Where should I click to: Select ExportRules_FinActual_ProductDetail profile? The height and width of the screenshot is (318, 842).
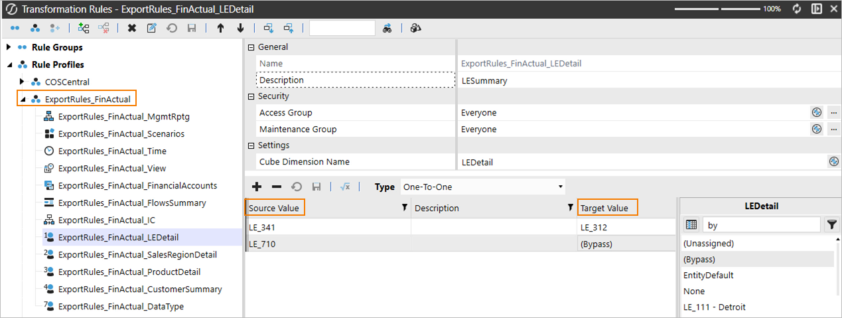129,272
